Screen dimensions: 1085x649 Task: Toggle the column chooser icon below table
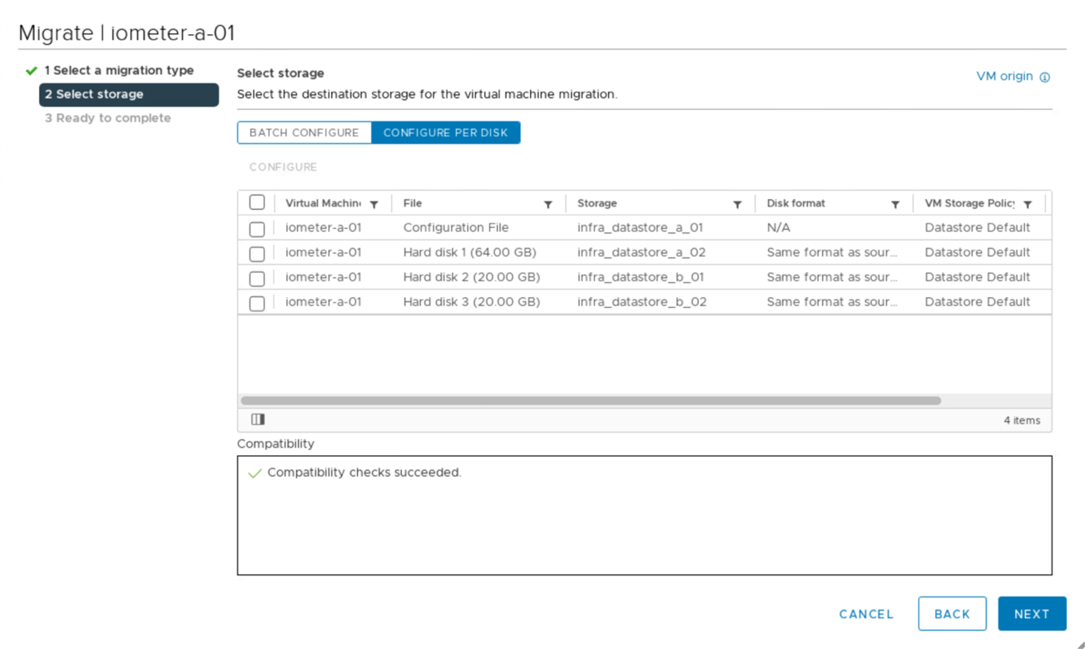coord(258,419)
